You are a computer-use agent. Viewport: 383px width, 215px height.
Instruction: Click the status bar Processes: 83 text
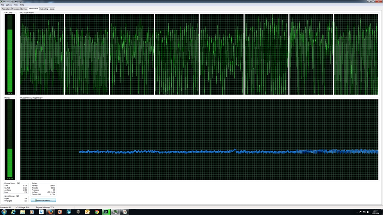pos(6,208)
